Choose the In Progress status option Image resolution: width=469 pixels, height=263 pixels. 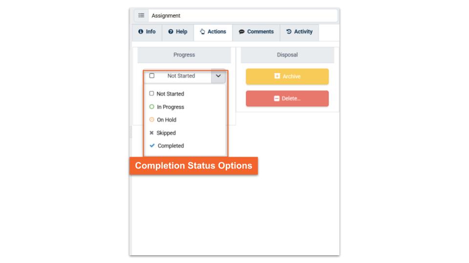pos(170,107)
